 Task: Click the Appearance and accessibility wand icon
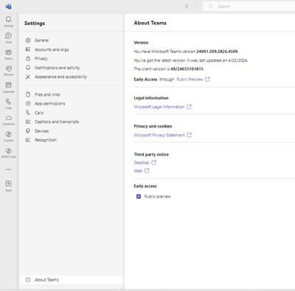coord(28,77)
